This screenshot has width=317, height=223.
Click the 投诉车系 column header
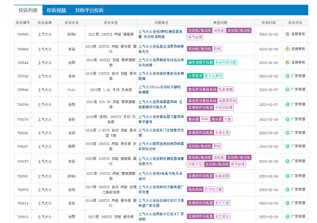click(71, 22)
